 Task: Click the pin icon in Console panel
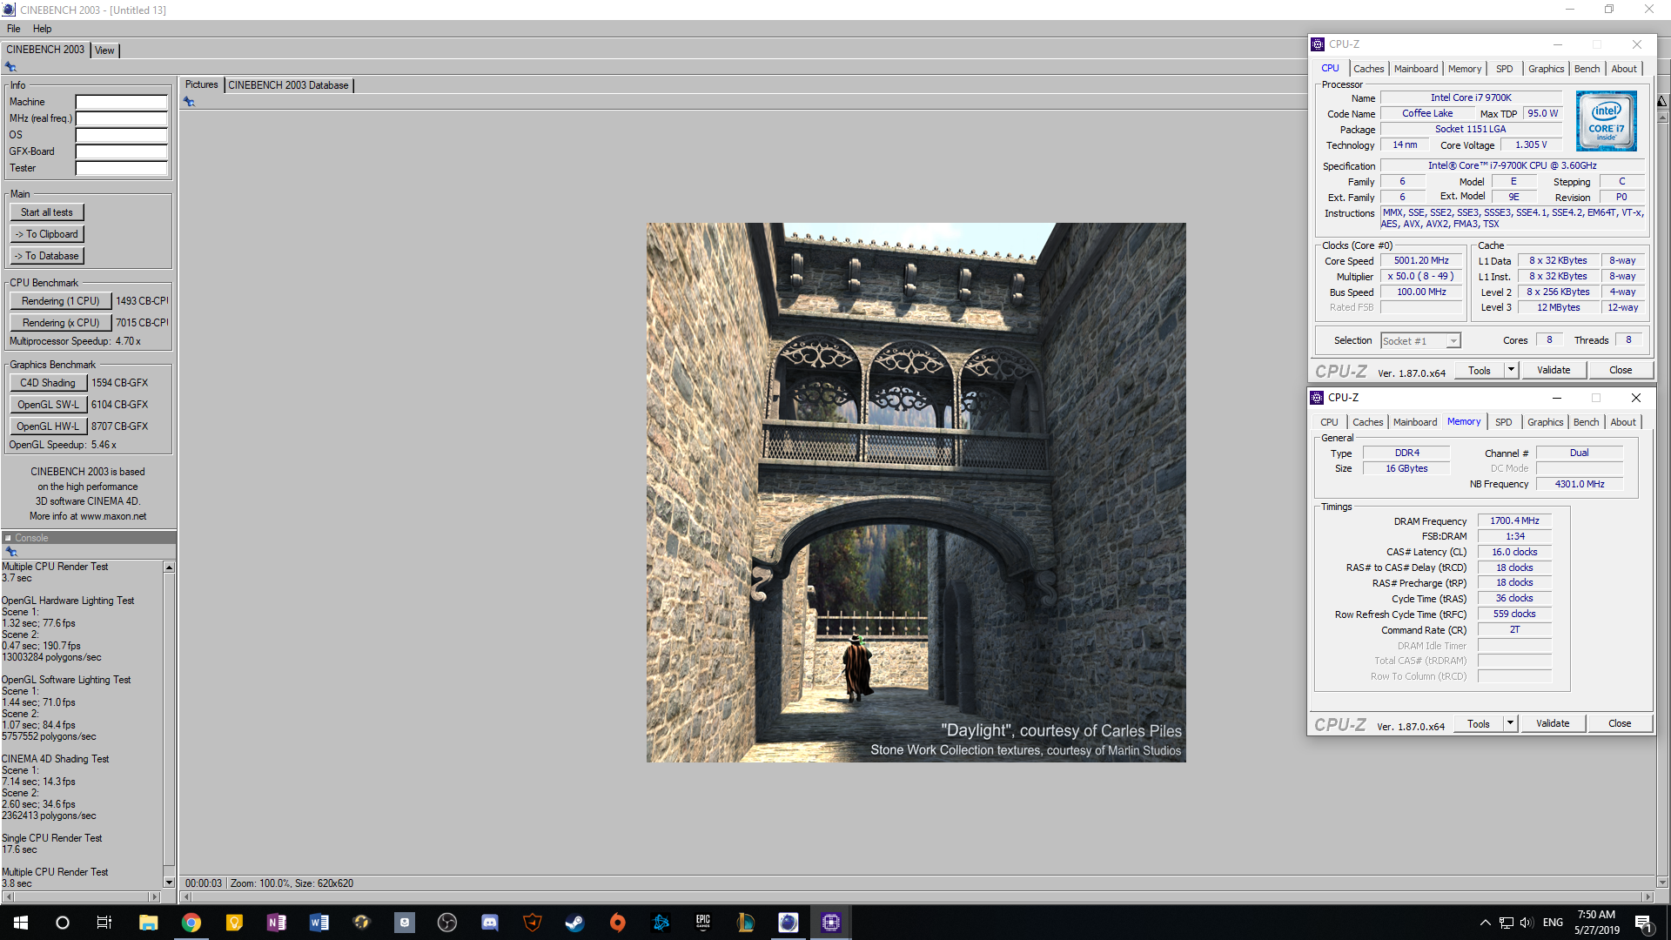(x=11, y=552)
